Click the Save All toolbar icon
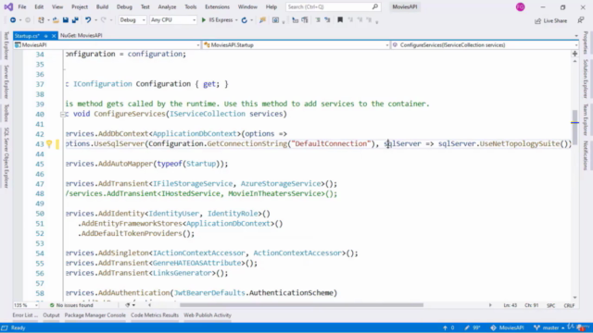 [x=75, y=20]
